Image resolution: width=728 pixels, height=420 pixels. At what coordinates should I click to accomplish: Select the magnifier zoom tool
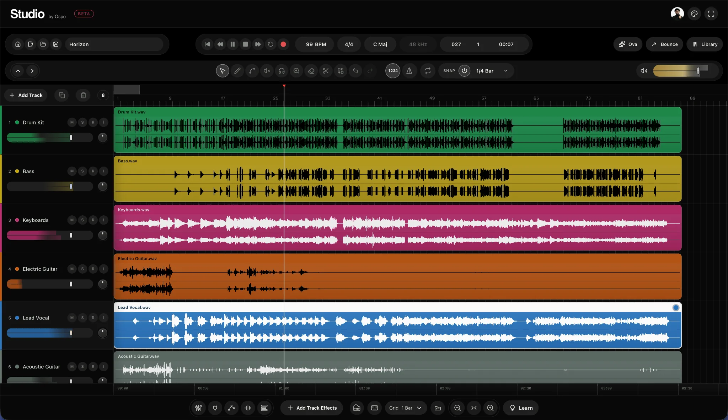coord(296,71)
